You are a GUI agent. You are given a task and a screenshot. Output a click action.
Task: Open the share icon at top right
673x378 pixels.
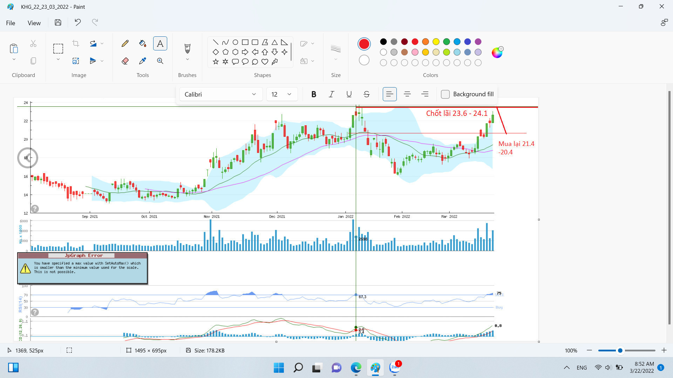[664, 23]
